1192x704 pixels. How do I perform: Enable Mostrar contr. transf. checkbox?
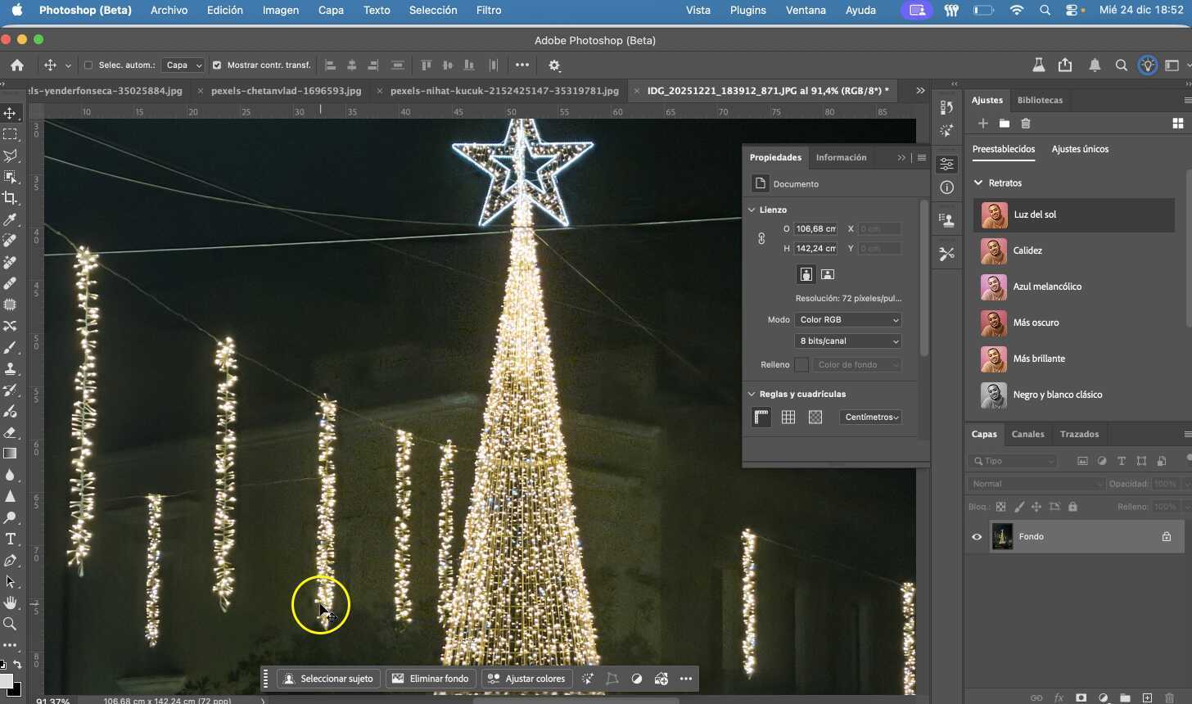click(216, 65)
